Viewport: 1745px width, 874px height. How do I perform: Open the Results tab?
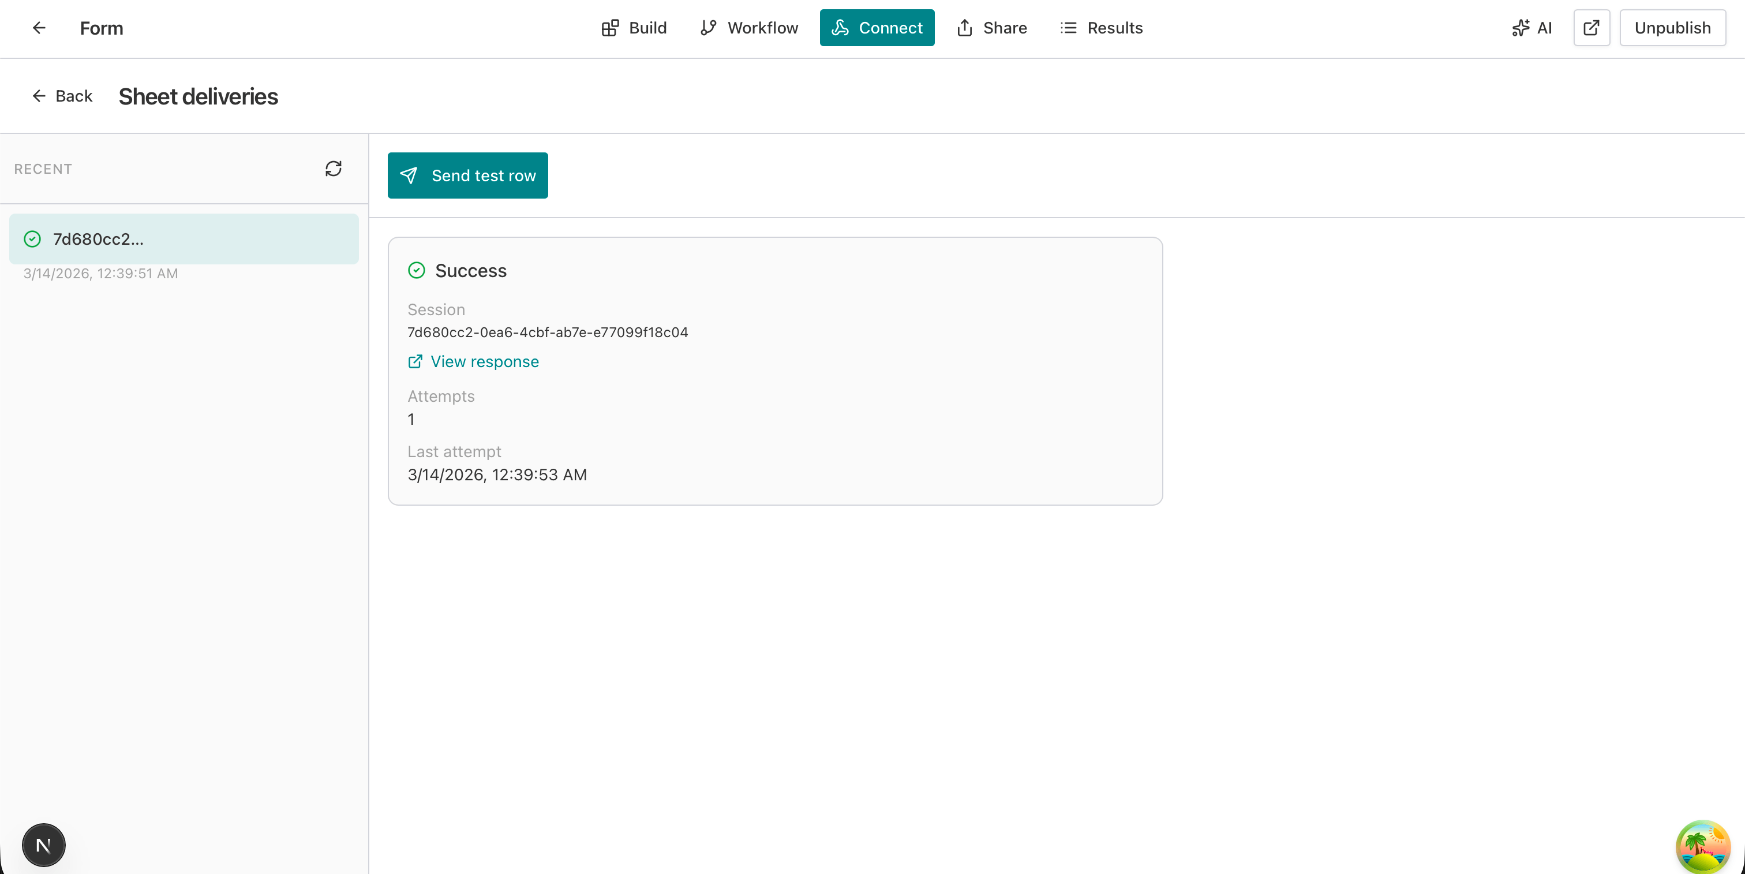(x=1102, y=28)
